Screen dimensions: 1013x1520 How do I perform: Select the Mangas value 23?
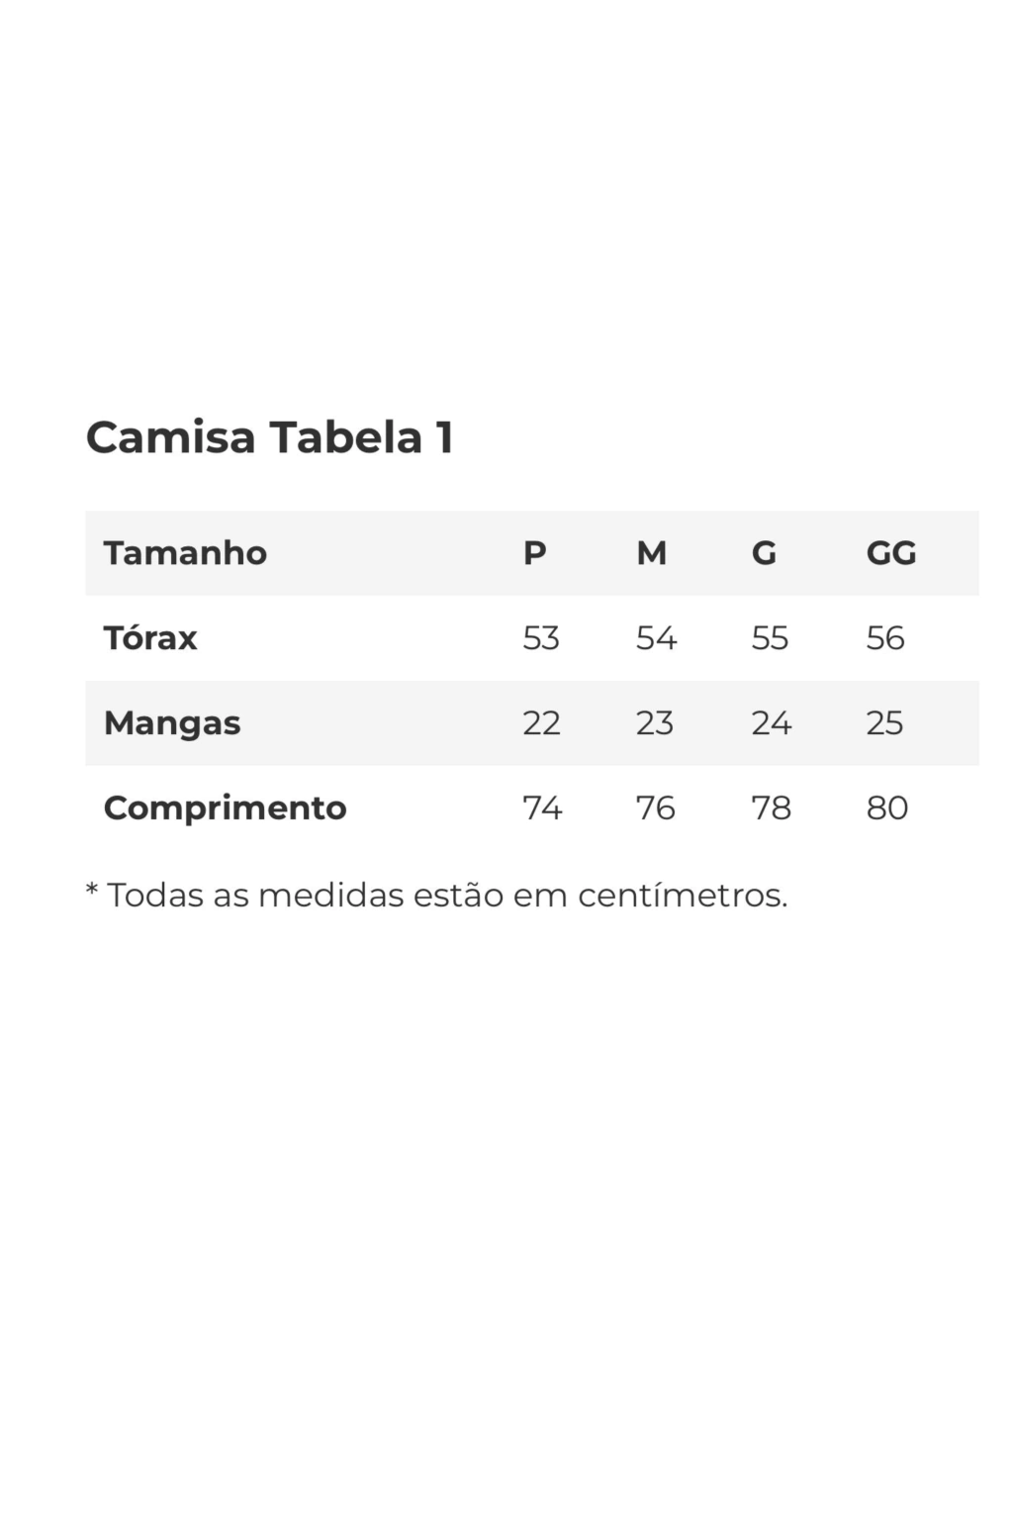pos(655,723)
